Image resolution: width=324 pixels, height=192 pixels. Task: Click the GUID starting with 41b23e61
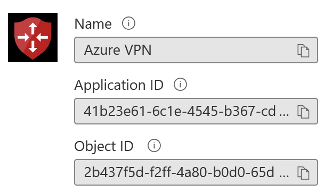[x=180, y=111]
